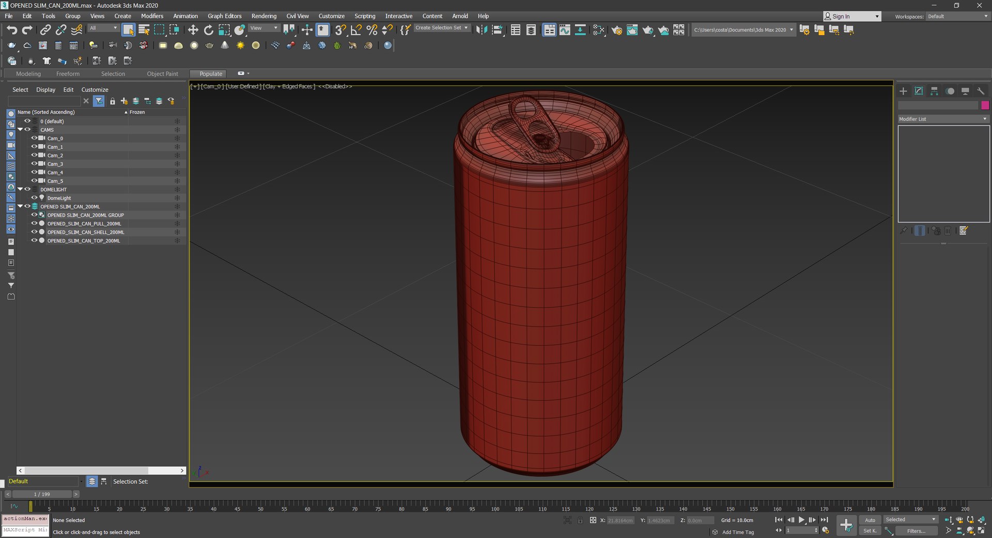Open the Selected key filter dropdown

coord(910,519)
